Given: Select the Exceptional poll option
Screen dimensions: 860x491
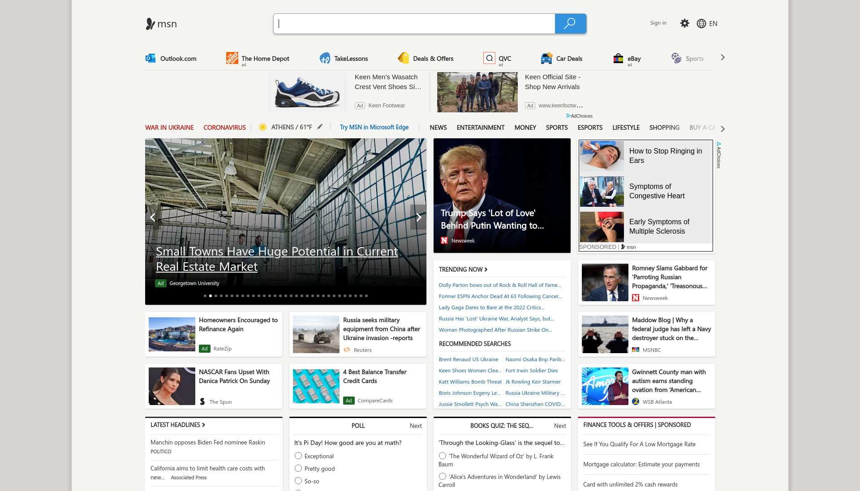Looking at the screenshot, I should (298, 456).
